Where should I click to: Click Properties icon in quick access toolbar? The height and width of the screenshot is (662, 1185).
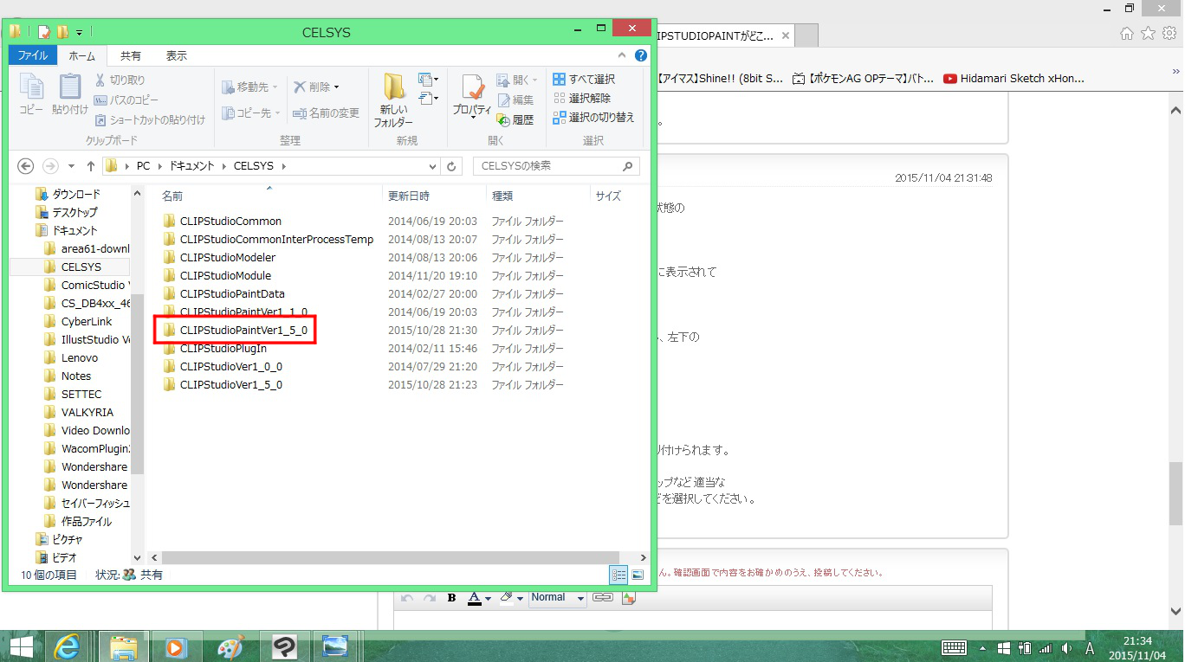click(44, 33)
